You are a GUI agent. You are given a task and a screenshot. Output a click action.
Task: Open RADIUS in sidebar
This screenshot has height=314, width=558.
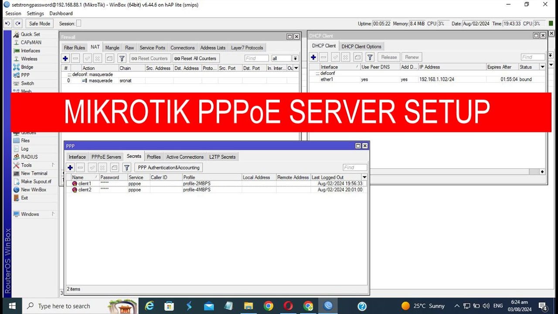pyautogui.click(x=29, y=157)
